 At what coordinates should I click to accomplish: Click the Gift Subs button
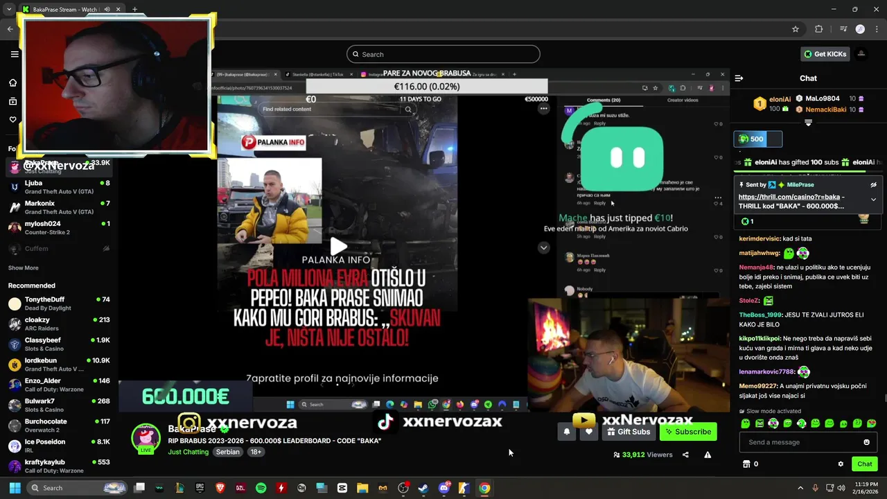(629, 432)
